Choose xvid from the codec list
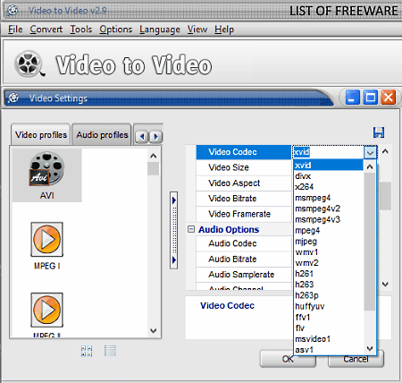The height and width of the screenshot is (383, 402). pyautogui.click(x=328, y=166)
